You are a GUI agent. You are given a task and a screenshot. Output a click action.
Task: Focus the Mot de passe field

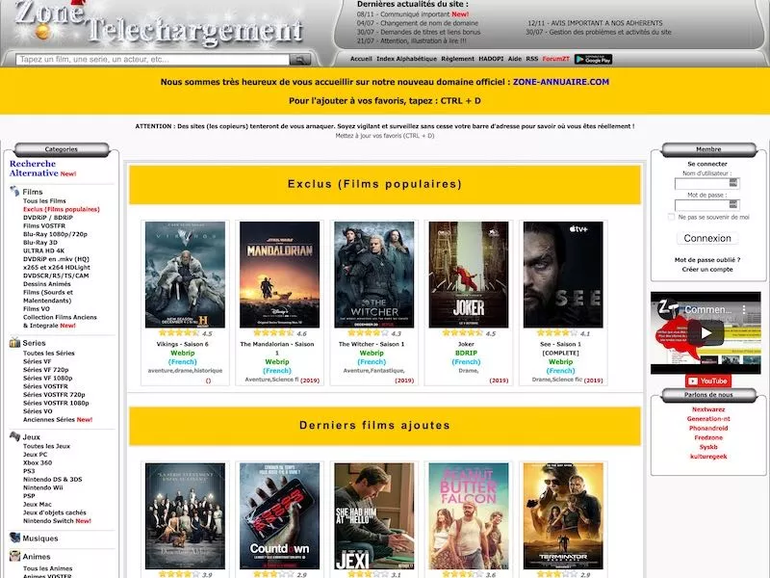tap(707, 205)
